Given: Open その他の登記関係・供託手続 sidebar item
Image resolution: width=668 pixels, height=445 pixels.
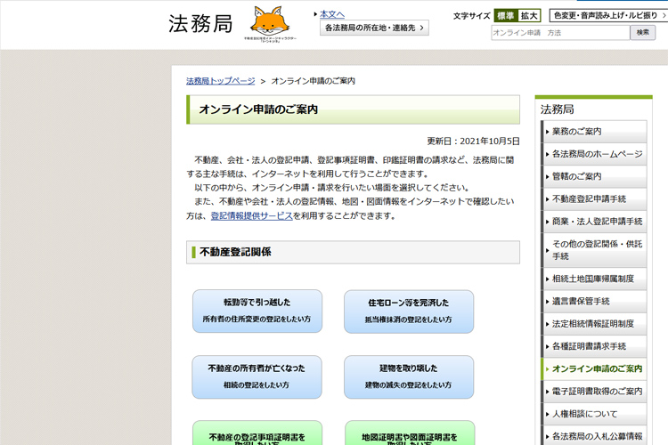Looking at the screenshot, I should coord(594,250).
